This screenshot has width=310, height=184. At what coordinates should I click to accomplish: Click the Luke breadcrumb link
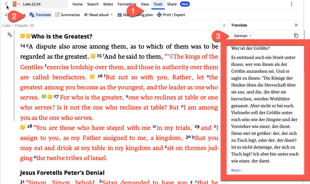tap(6, 25)
